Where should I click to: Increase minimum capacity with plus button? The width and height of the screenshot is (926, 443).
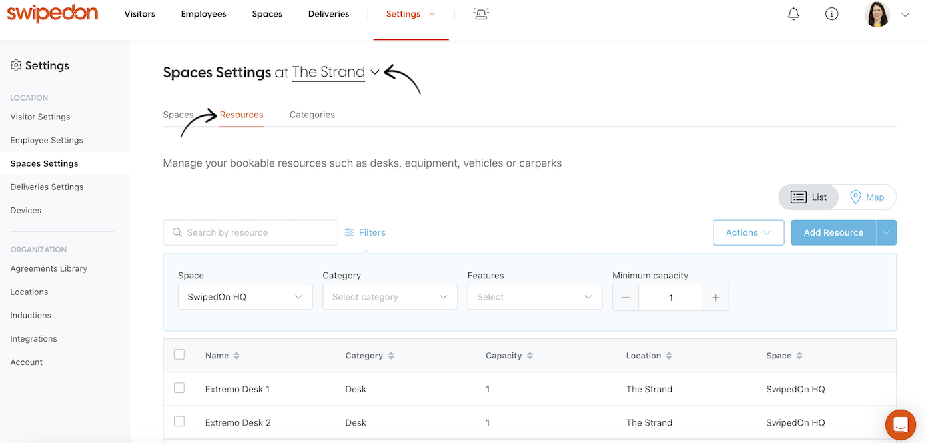point(715,298)
